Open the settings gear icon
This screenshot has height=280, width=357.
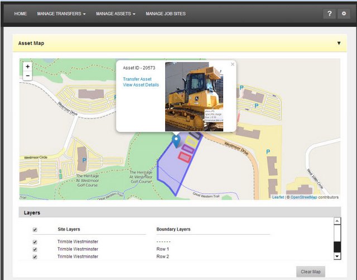tap(344, 13)
